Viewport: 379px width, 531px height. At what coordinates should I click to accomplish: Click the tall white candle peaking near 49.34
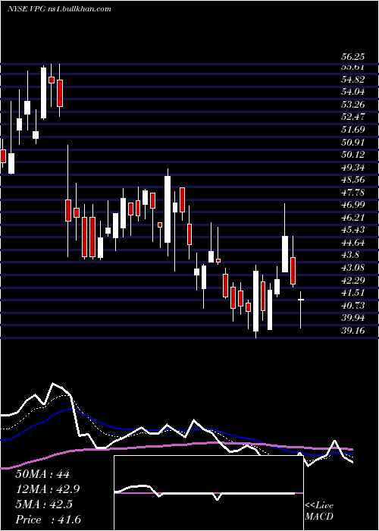pos(168,209)
